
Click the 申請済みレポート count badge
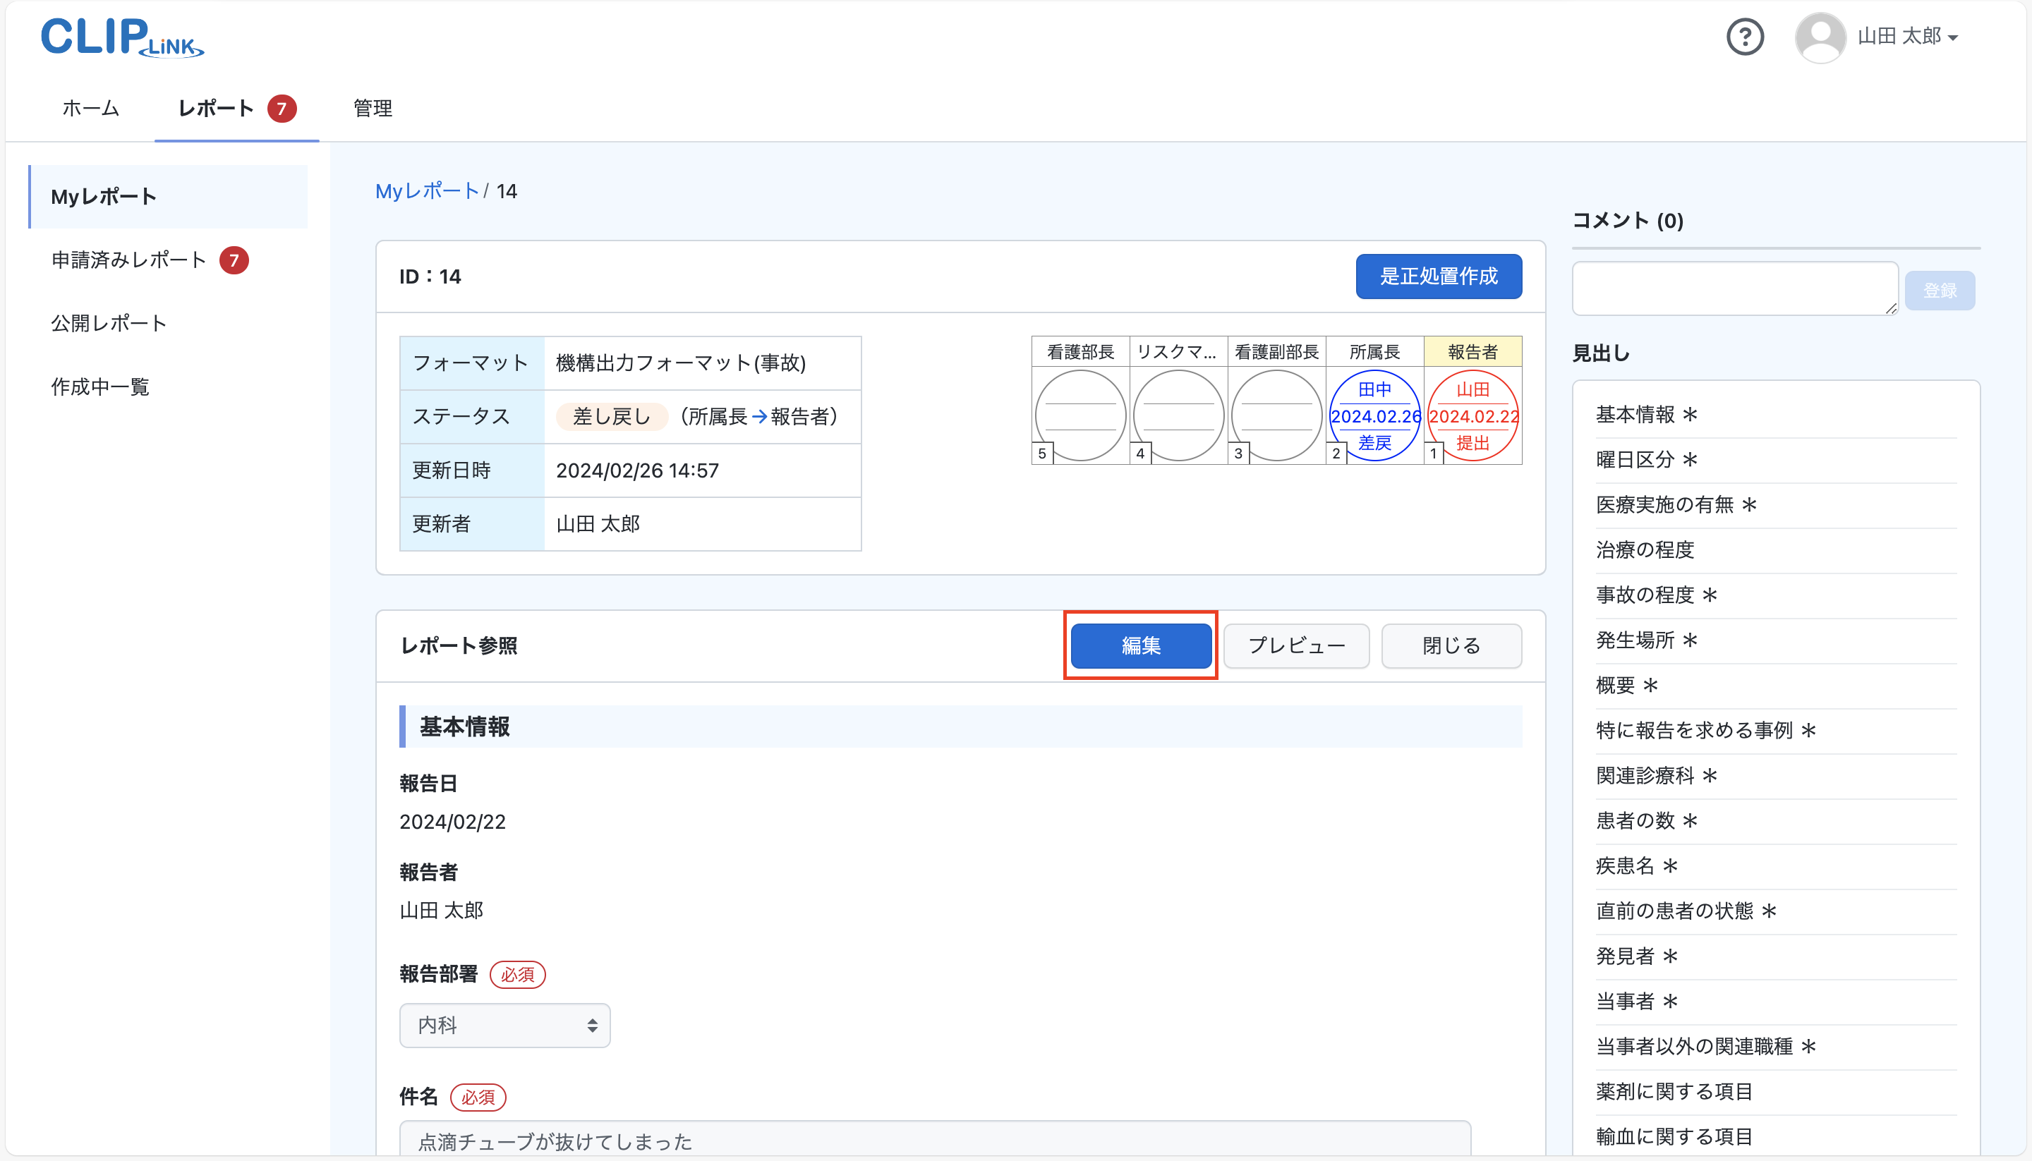pos(234,260)
